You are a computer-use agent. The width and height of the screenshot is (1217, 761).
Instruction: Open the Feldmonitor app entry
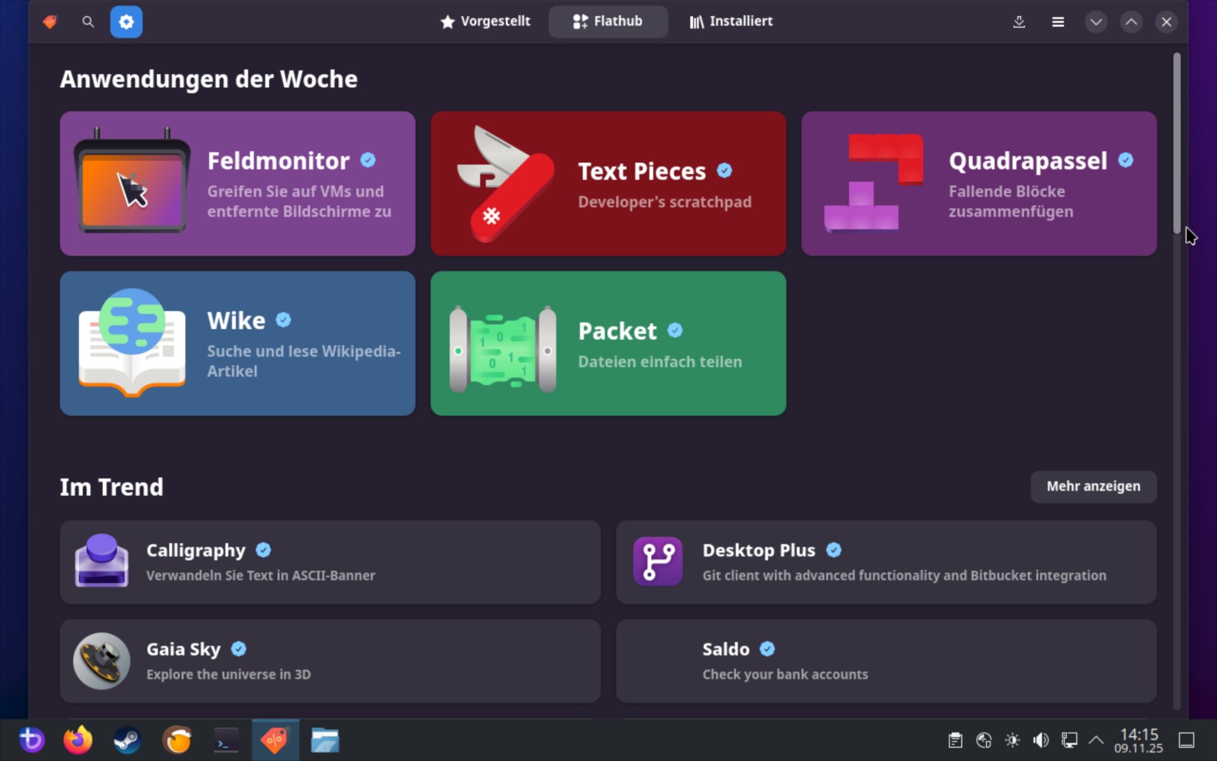[x=237, y=184]
